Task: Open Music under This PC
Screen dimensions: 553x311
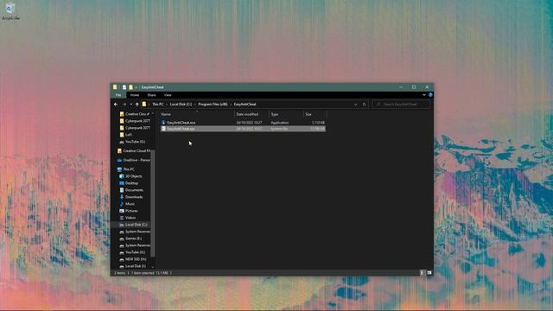Action: [127, 204]
